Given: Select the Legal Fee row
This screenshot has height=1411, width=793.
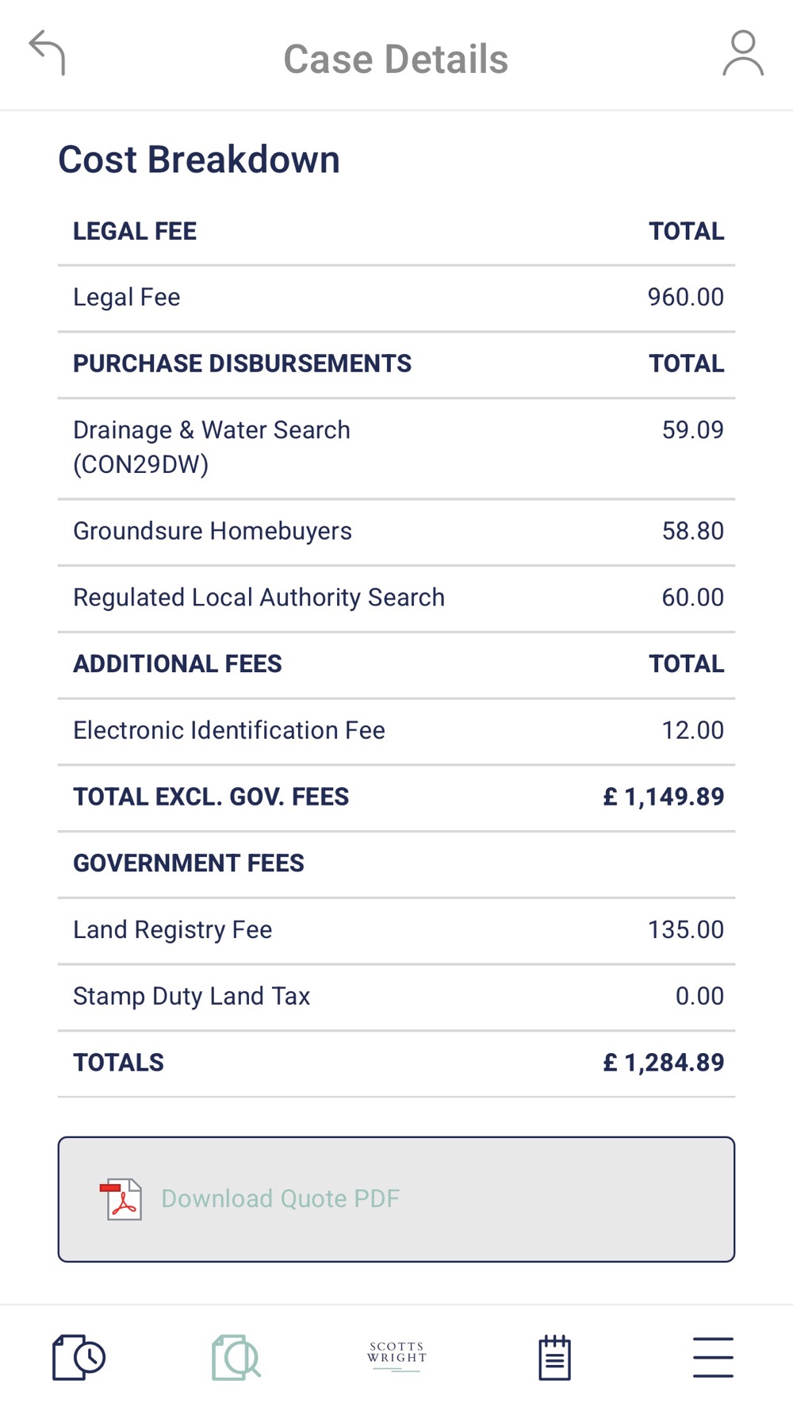Looking at the screenshot, I should point(396,298).
